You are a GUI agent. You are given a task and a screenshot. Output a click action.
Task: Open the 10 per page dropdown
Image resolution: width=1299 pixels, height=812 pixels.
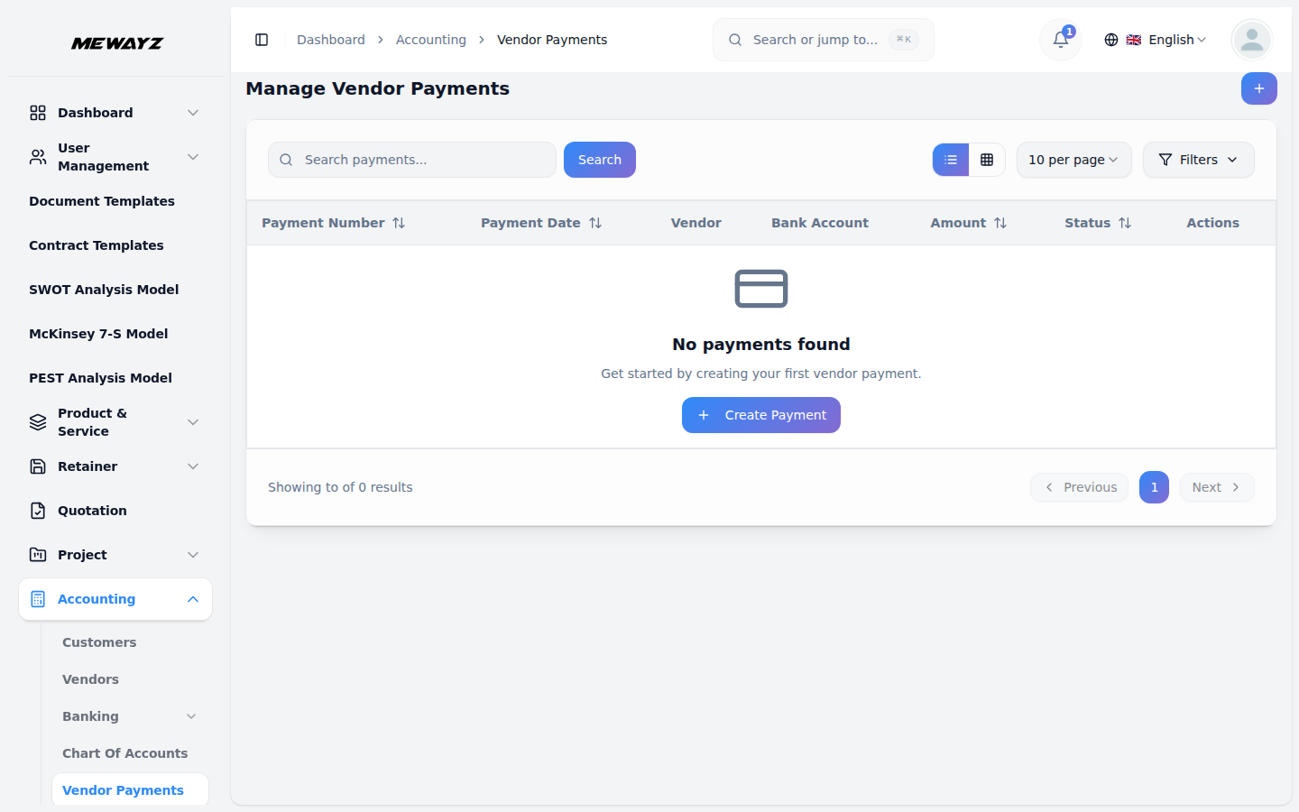[x=1073, y=160]
